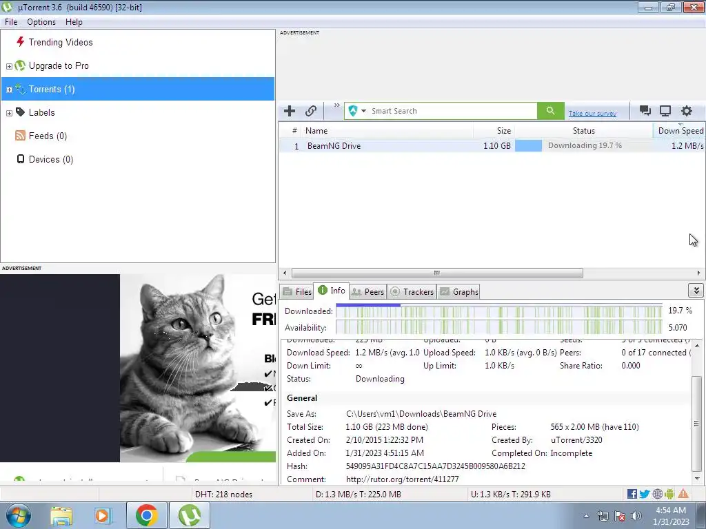Switch to the Trackers tab
The width and height of the screenshot is (706, 529).
coord(412,291)
